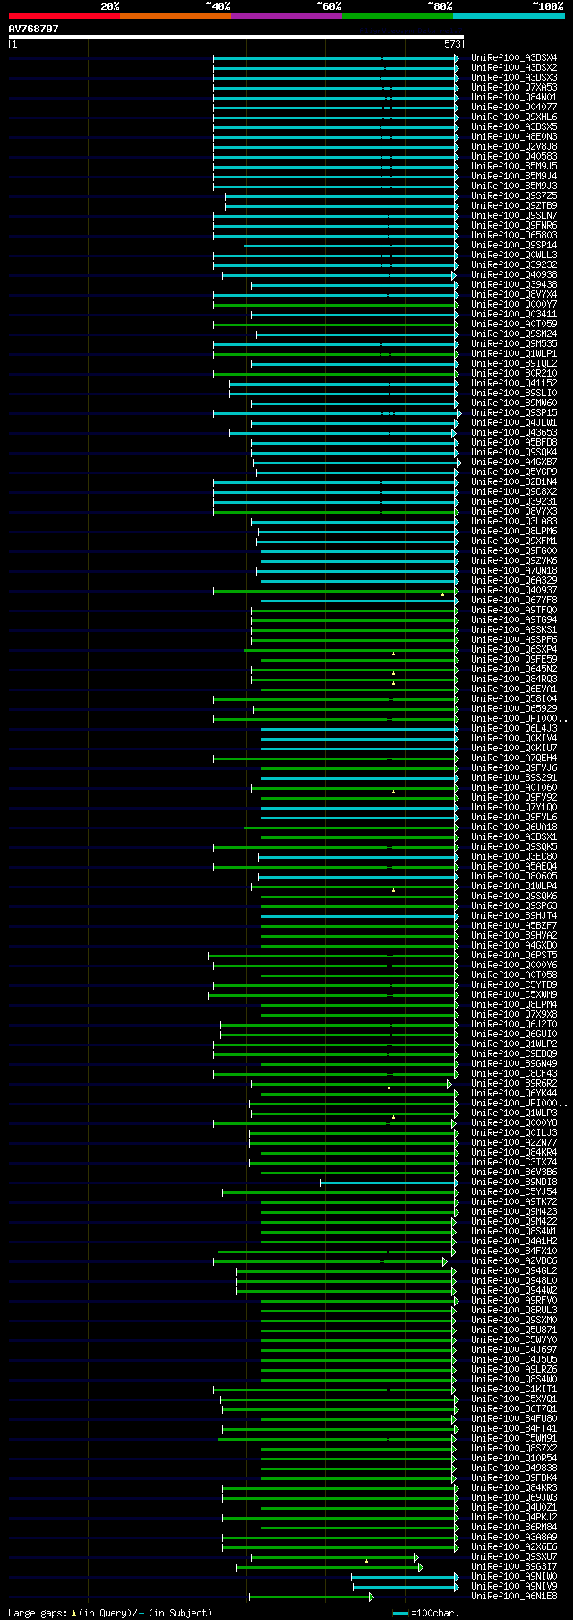The width and height of the screenshot is (573, 1620).
Task: Click the green ~80% identity legend bar
Action: click(398, 16)
